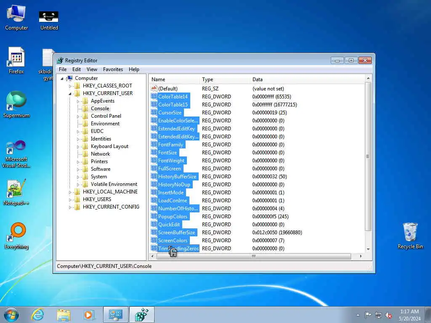
Task: Open Notepad++ desktop shortcut
Action: [x=16, y=192]
